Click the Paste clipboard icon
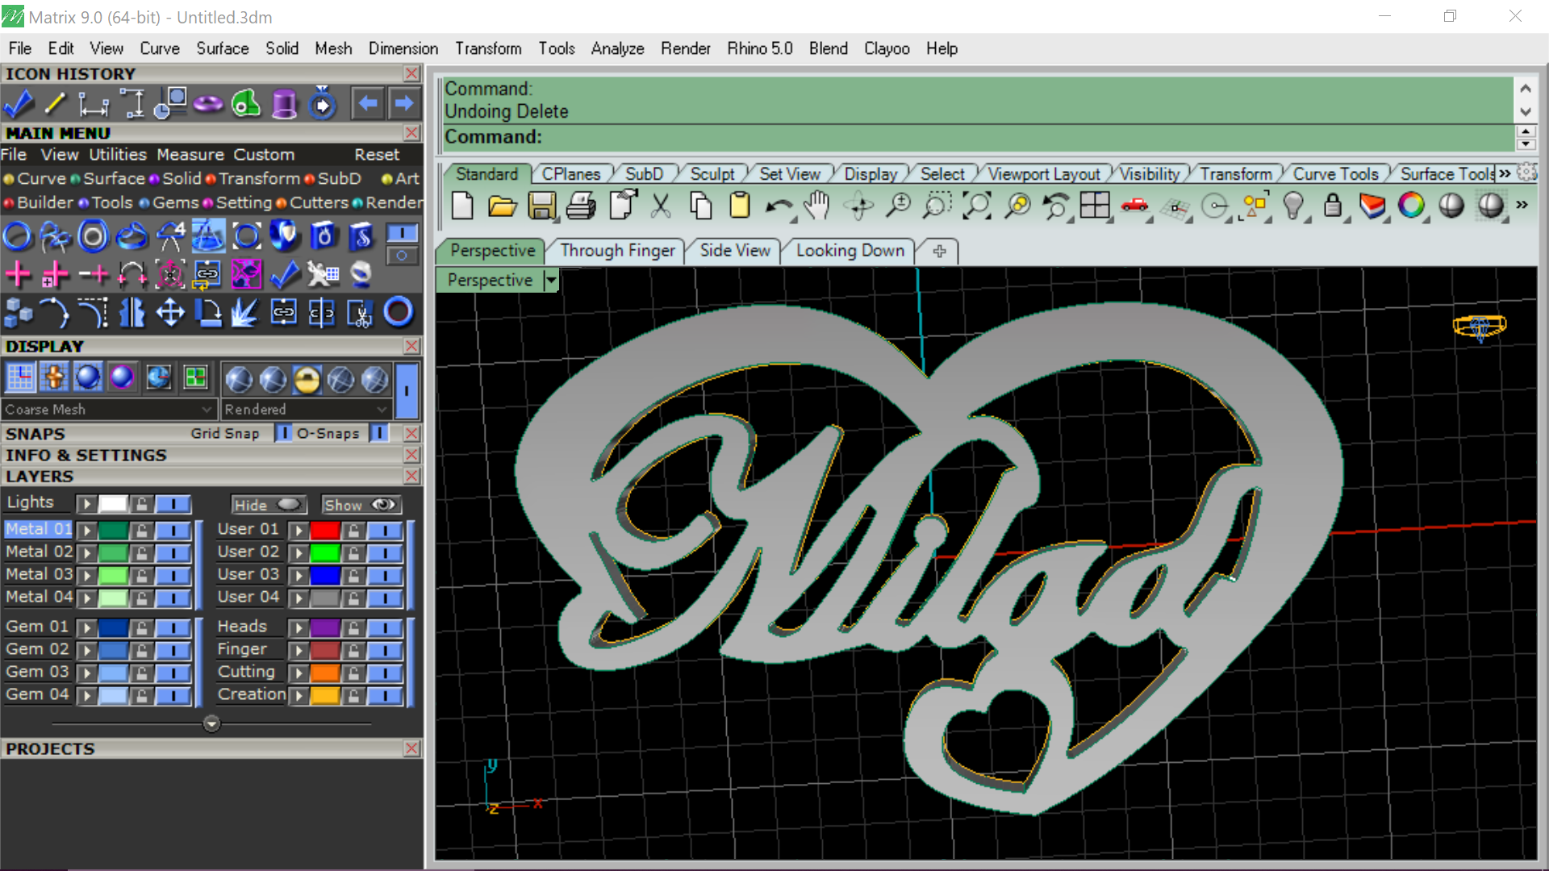Image resolution: width=1549 pixels, height=871 pixels. (740, 206)
